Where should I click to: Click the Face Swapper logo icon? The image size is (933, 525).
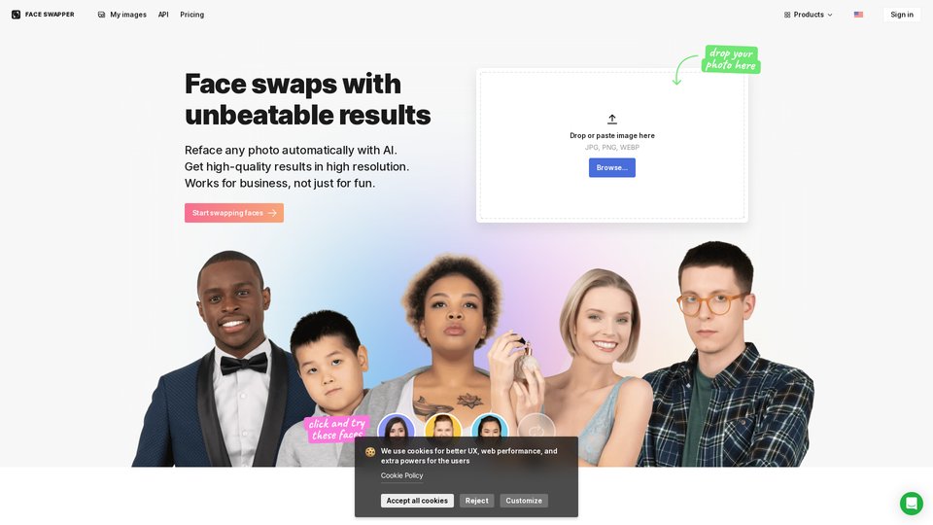(x=17, y=15)
